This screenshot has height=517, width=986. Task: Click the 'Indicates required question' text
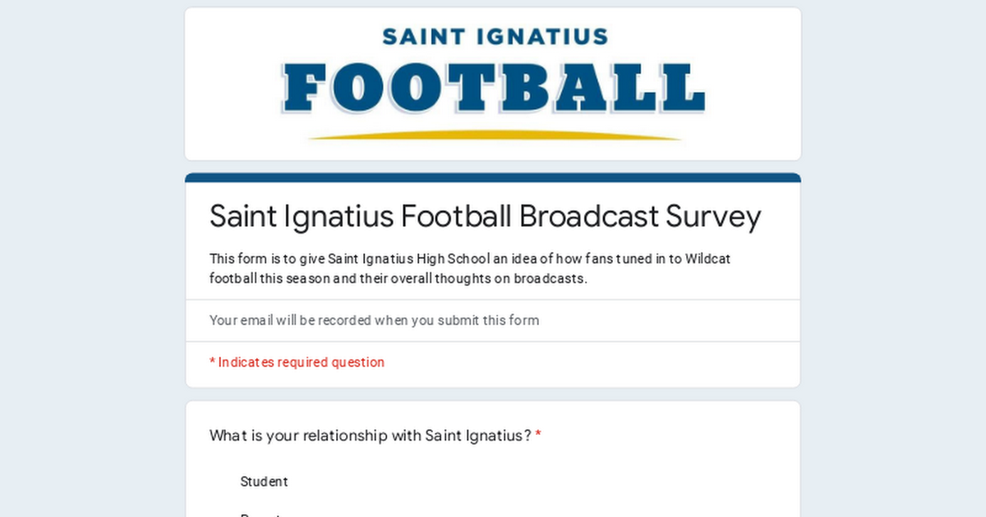tap(301, 362)
